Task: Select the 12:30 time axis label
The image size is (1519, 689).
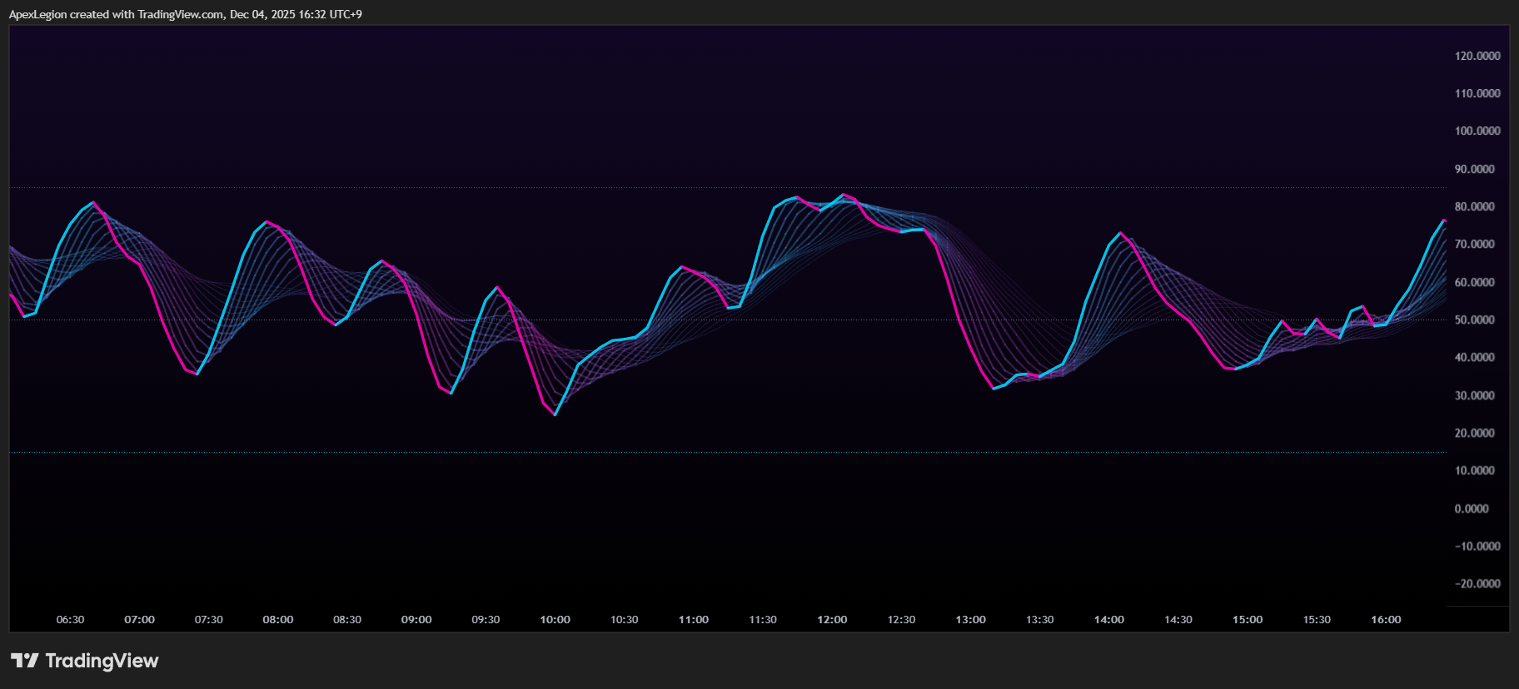Action: click(x=901, y=619)
